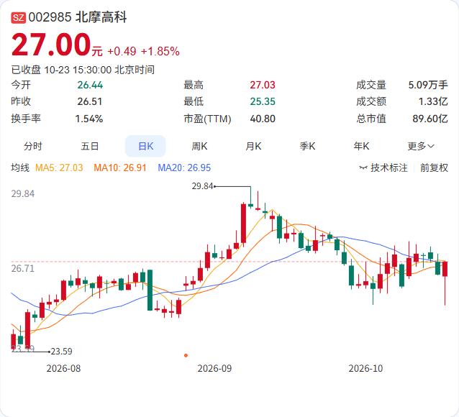Viewport: 459px width, 417px height.
Task: Click the 已收盘 10-23 timestamp text
Action: 83,70
